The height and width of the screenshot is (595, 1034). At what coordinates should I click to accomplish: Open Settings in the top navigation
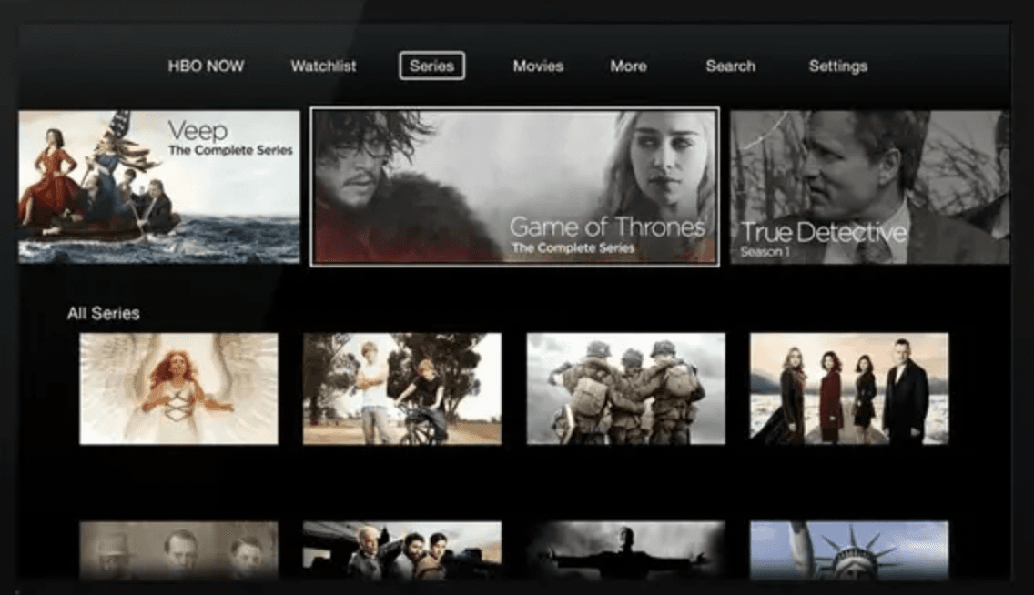(838, 66)
